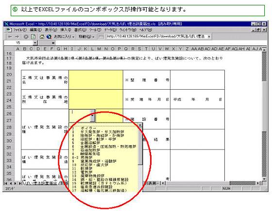The image size is (272, 211).
Task: Click the down arrow of the vertical sheet scrollbar
Action: pyautogui.click(x=264, y=179)
